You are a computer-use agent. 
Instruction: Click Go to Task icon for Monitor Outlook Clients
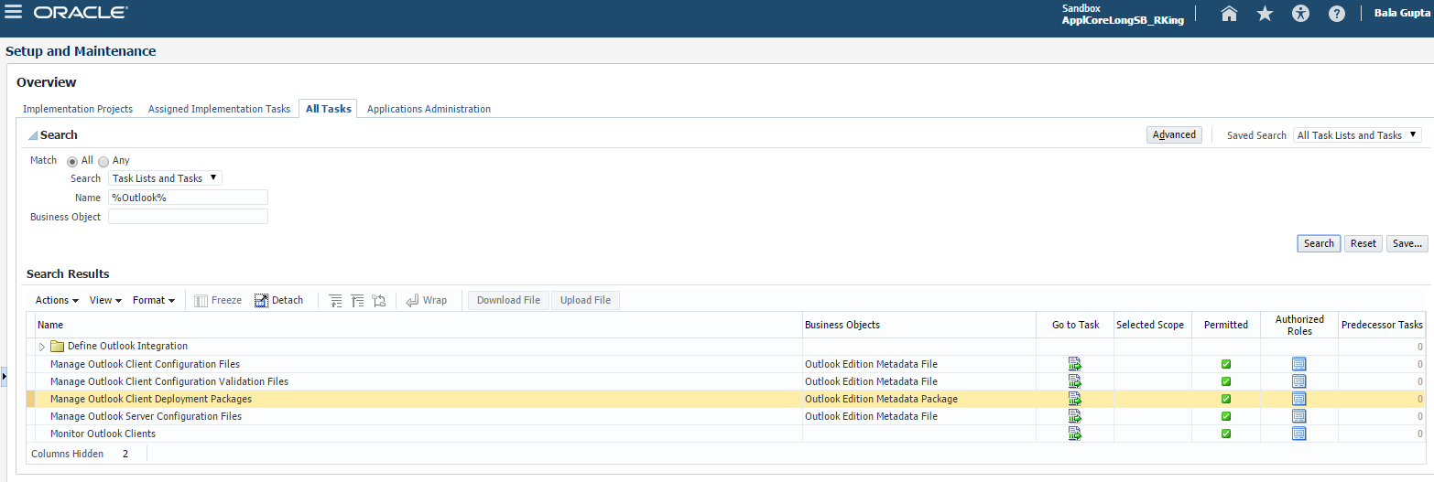pos(1075,434)
